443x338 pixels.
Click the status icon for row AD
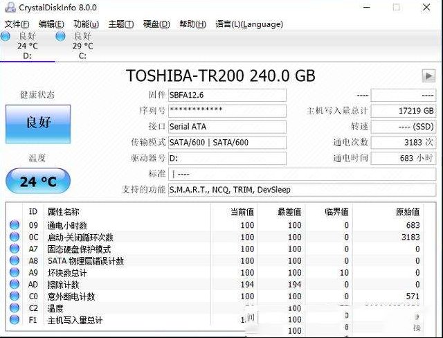15,284
